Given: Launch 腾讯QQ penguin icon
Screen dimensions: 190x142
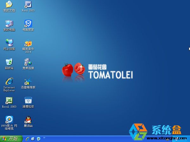Looking at the screenshot, I should pos(28,120).
